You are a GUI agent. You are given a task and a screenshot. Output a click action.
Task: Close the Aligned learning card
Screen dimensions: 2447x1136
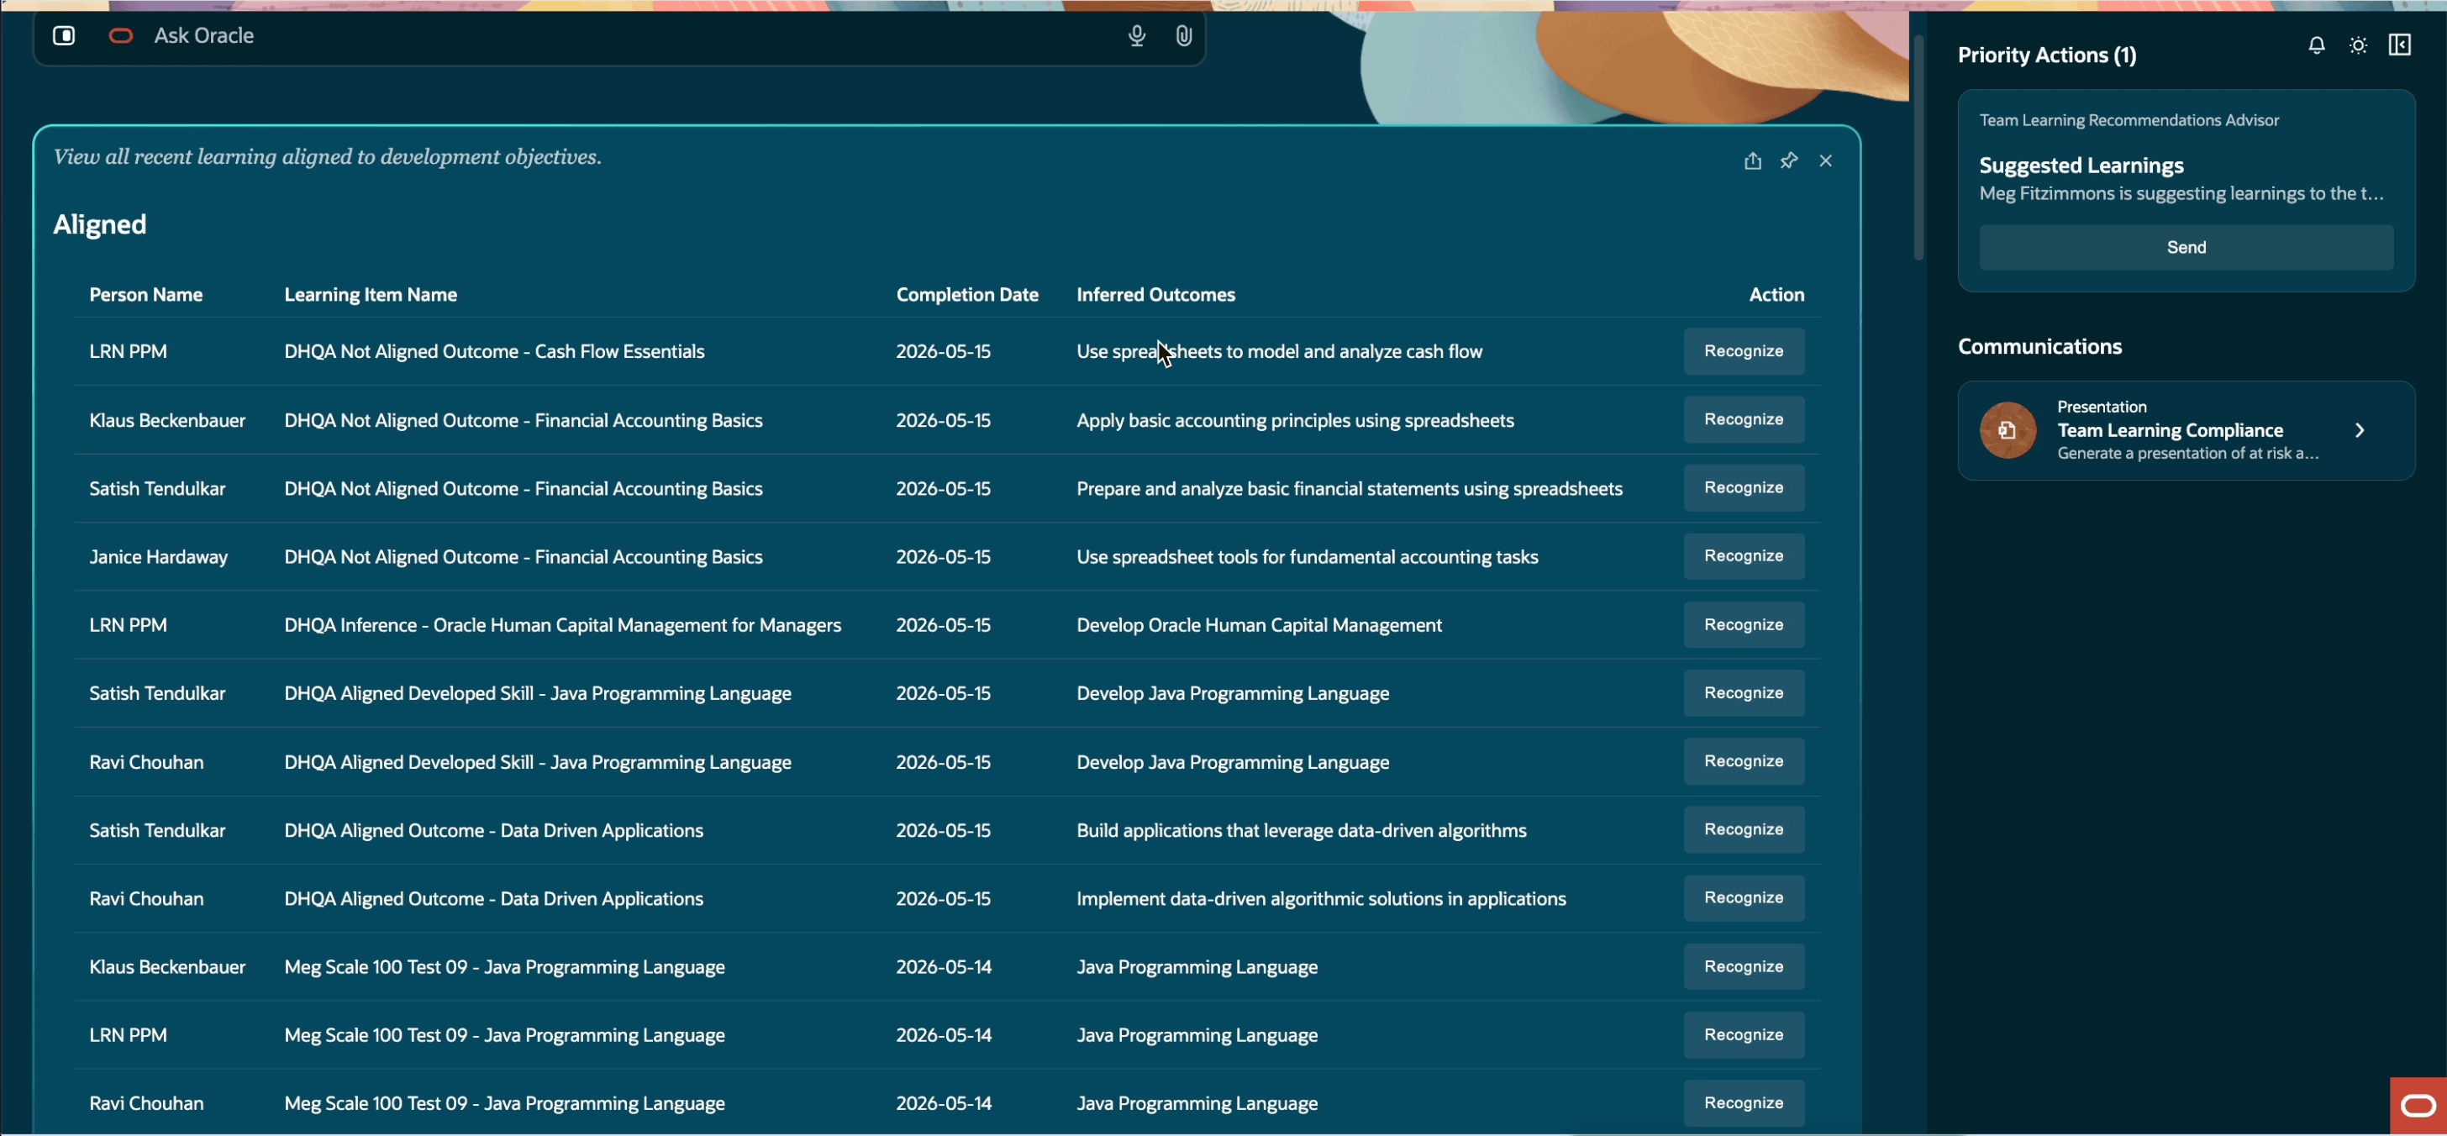[x=1825, y=160]
